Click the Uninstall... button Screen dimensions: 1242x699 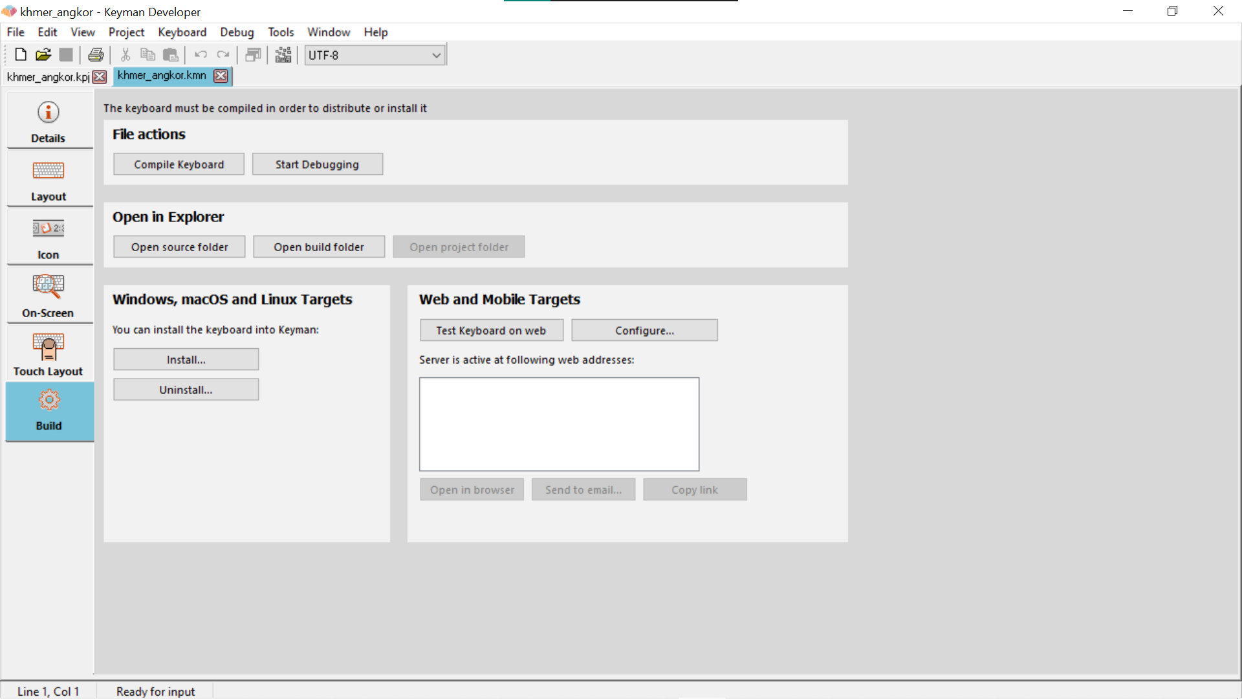186,390
